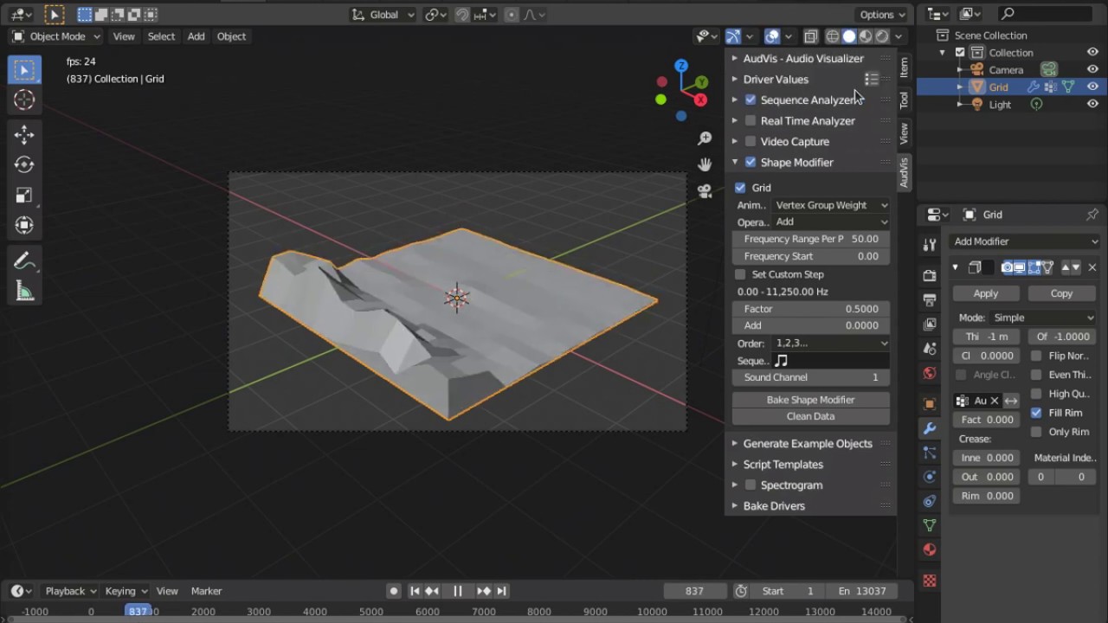Expand the Bake Drivers panel
This screenshot has width=1108, height=623.
[x=774, y=505]
